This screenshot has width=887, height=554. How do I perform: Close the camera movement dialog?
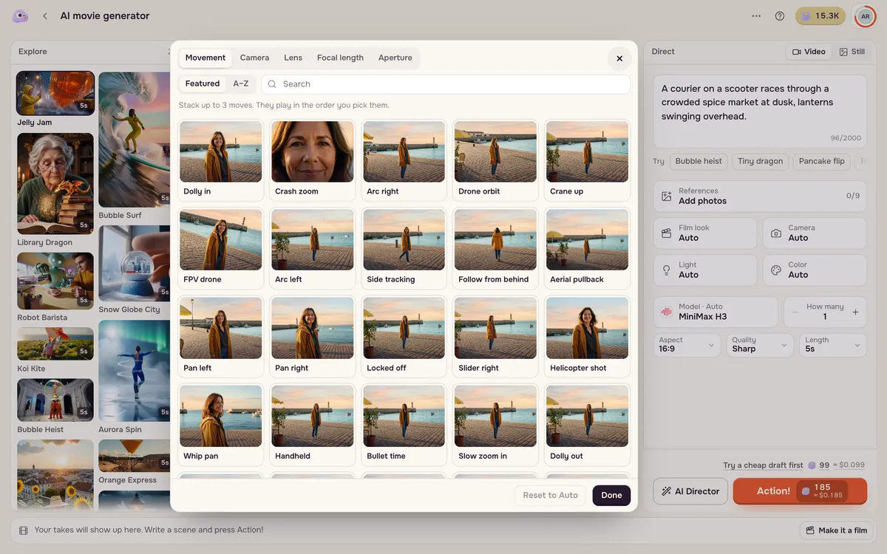[x=619, y=58]
